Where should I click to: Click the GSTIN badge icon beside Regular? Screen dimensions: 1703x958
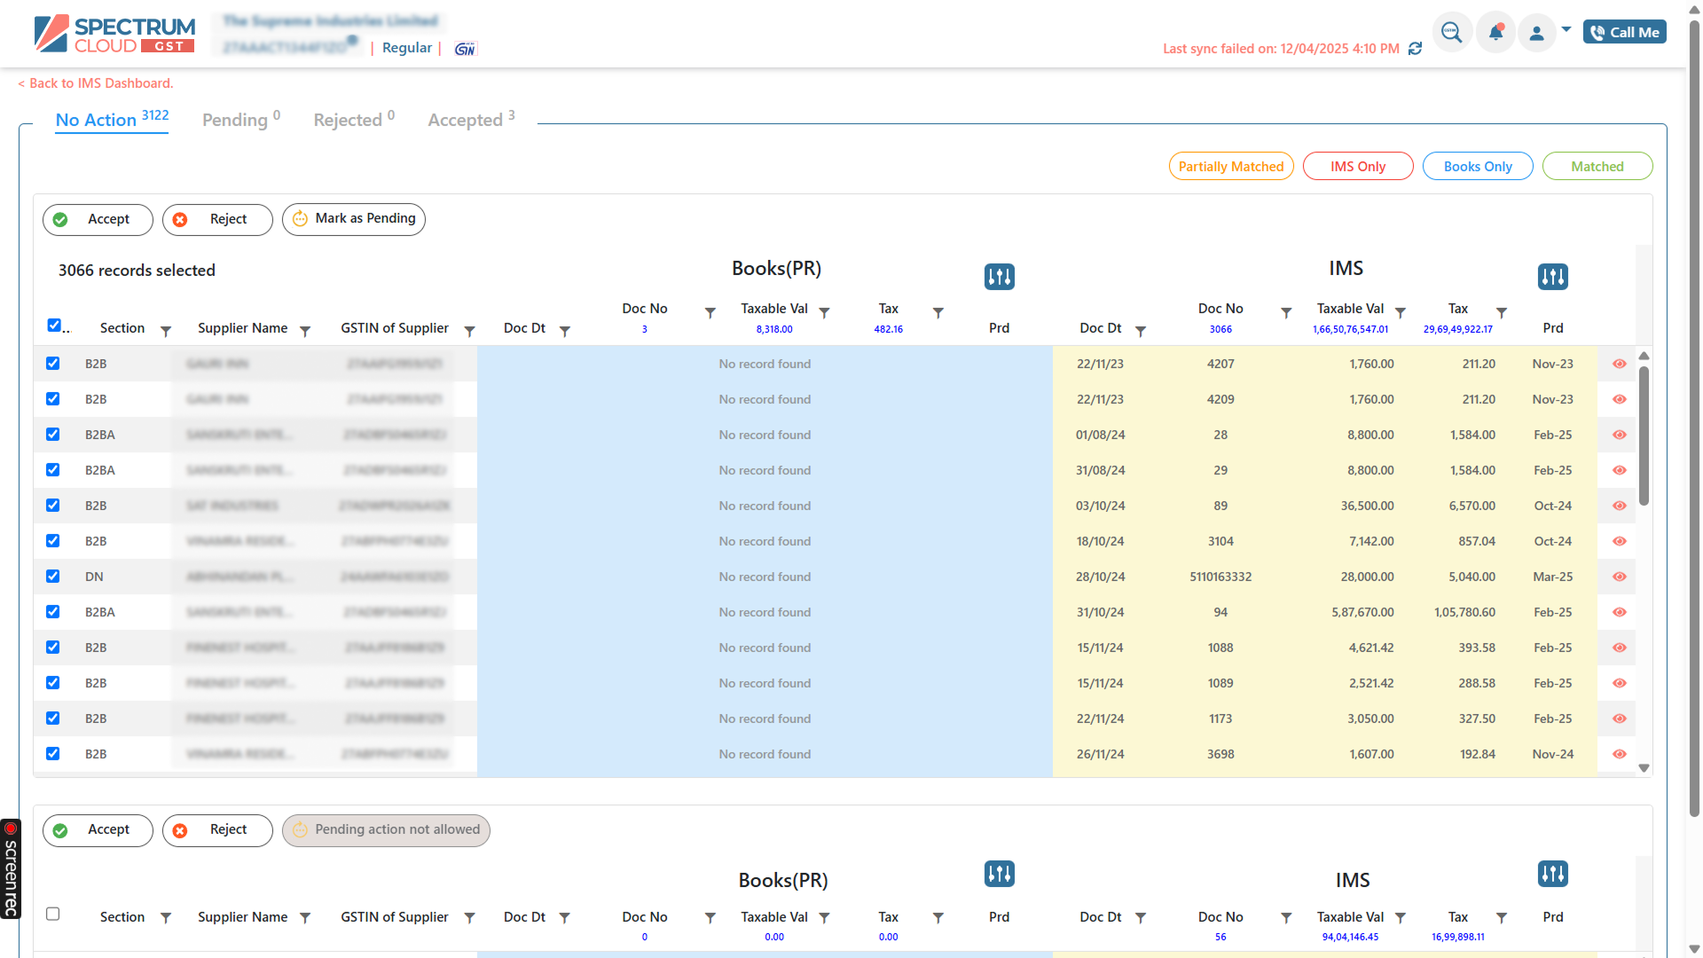(464, 49)
